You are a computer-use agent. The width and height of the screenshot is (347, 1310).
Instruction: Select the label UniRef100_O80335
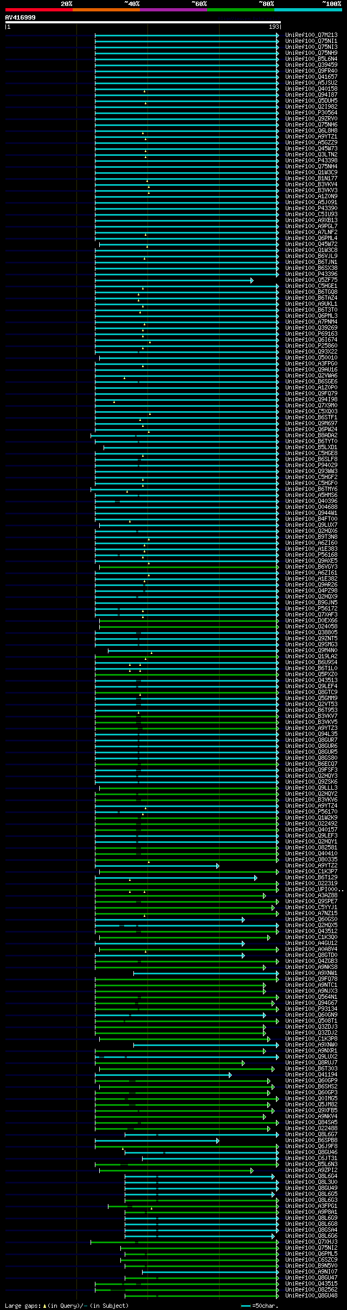311,860
